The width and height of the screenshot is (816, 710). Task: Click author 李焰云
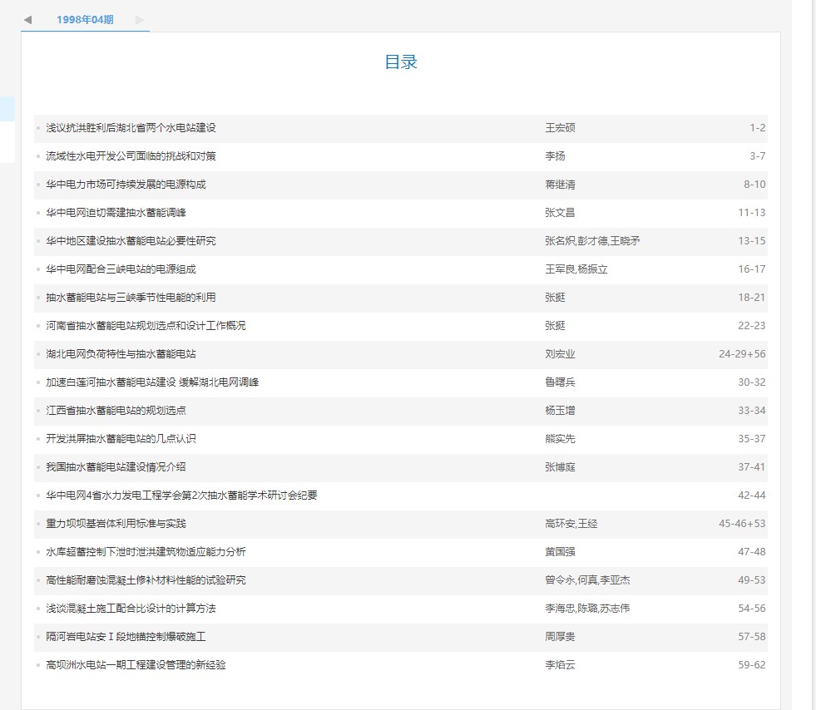[x=560, y=665]
